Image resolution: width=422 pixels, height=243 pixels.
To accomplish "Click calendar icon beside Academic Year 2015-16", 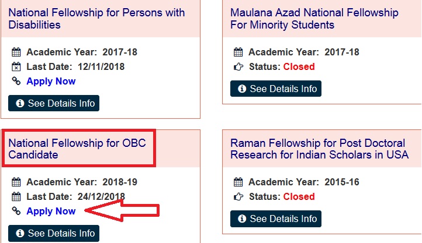I will click(x=238, y=182).
